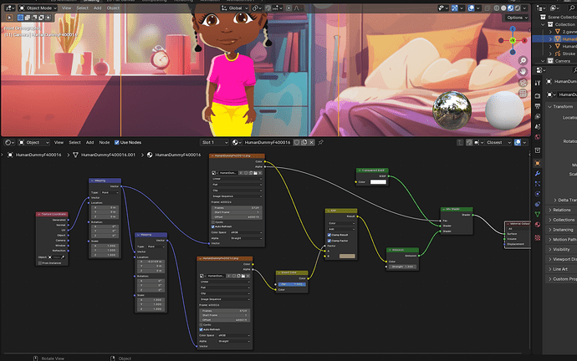Open node editor Add menu
577x361 pixels.
[89, 142]
